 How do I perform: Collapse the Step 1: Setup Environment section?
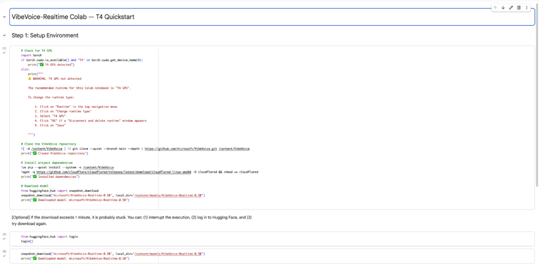(4, 36)
